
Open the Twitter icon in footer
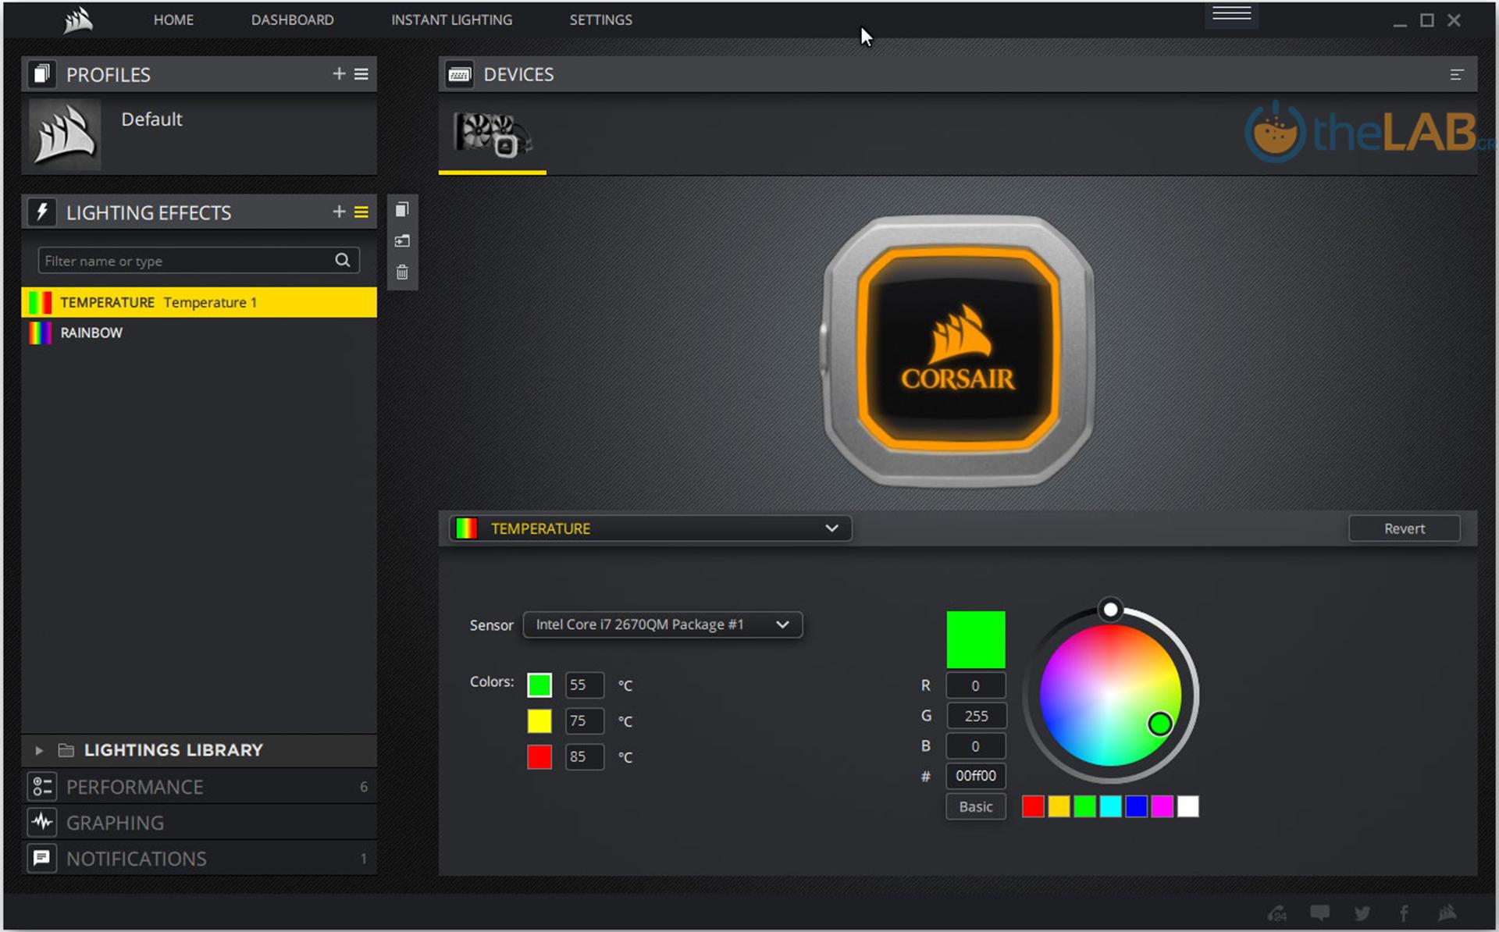[x=1362, y=912]
